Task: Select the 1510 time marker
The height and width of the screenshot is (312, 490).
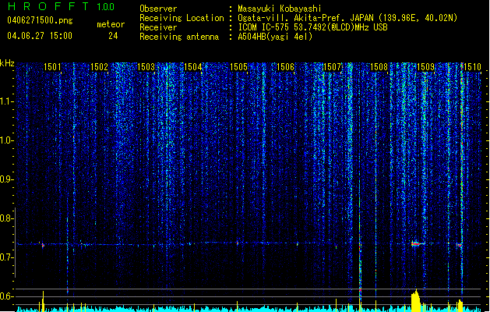Action: point(472,67)
